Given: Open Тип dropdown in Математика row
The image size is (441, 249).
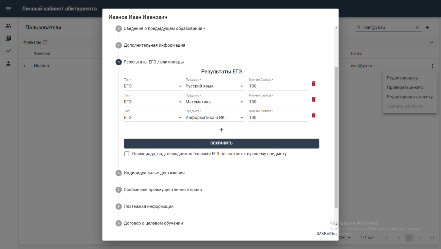Looking at the screenshot, I should pos(154,102).
